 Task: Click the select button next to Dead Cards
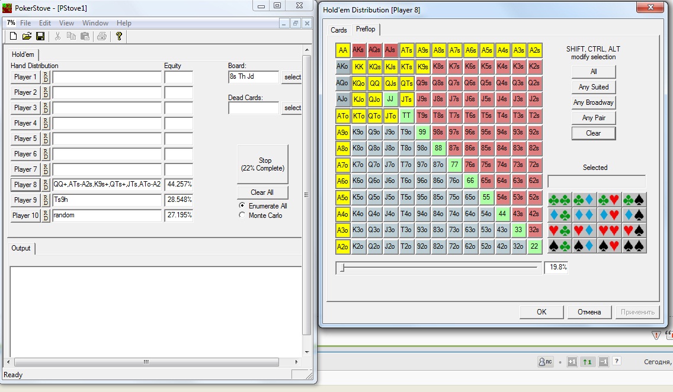(292, 108)
